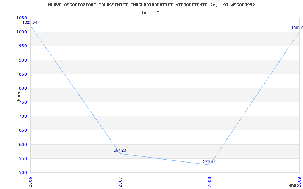Click the chart title Importi

click(x=151, y=13)
